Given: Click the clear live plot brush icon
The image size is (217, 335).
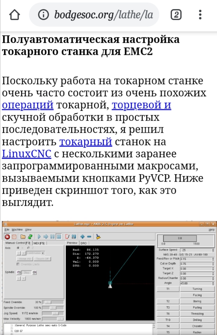Looking at the screenshot, I should (98, 237).
